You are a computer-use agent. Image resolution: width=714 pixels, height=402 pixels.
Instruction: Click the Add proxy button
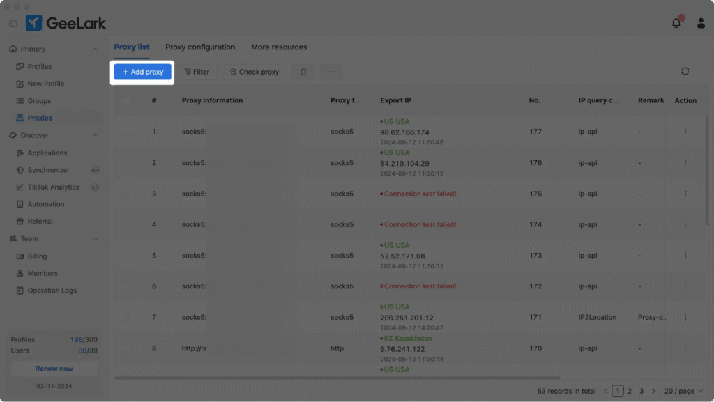click(x=142, y=72)
